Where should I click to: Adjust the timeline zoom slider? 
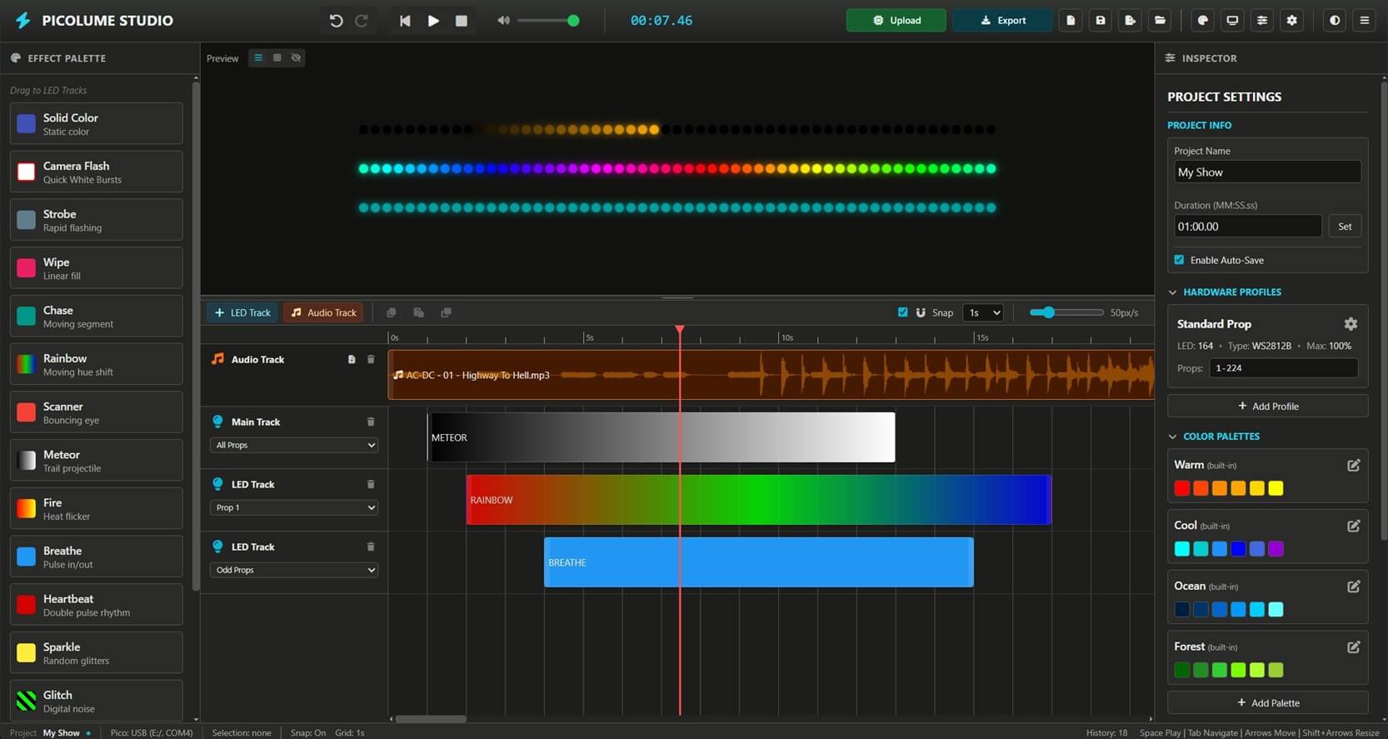point(1066,312)
